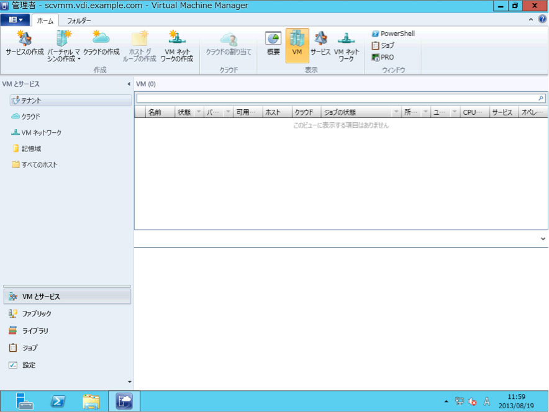
Task: Click Virtual Machine Manager taskbar icon
Action: click(124, 401)
